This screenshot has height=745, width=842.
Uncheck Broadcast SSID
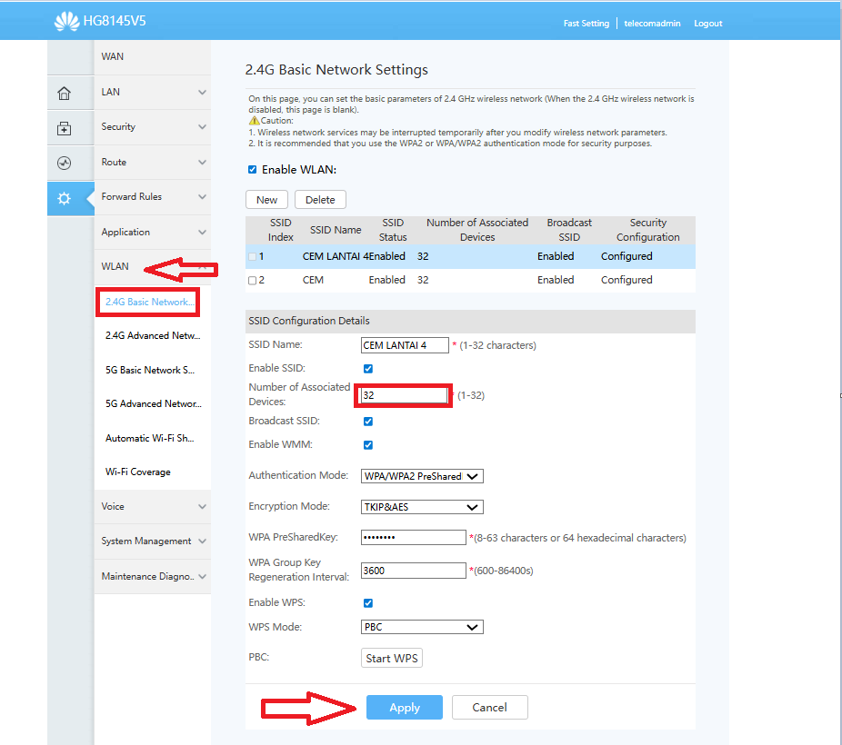[367, 421]
